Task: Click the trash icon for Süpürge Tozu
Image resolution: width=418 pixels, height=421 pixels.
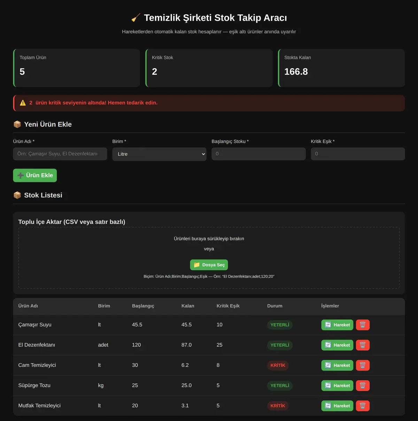Action: point(363,385)
